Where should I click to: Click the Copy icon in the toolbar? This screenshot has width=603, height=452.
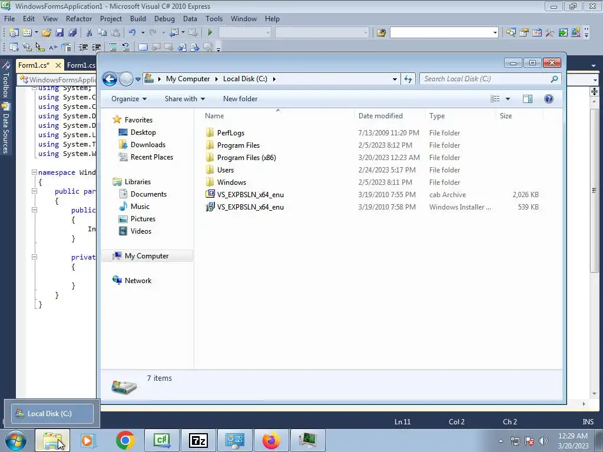[x=102, y=33]
